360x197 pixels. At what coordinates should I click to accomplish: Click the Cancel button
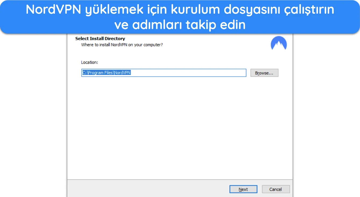pos(276,189)
